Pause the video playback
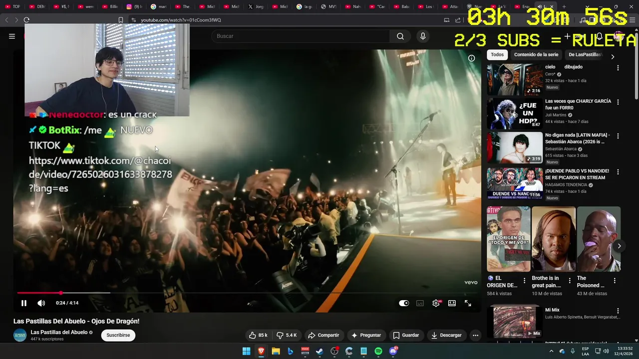 pos(23,303)
